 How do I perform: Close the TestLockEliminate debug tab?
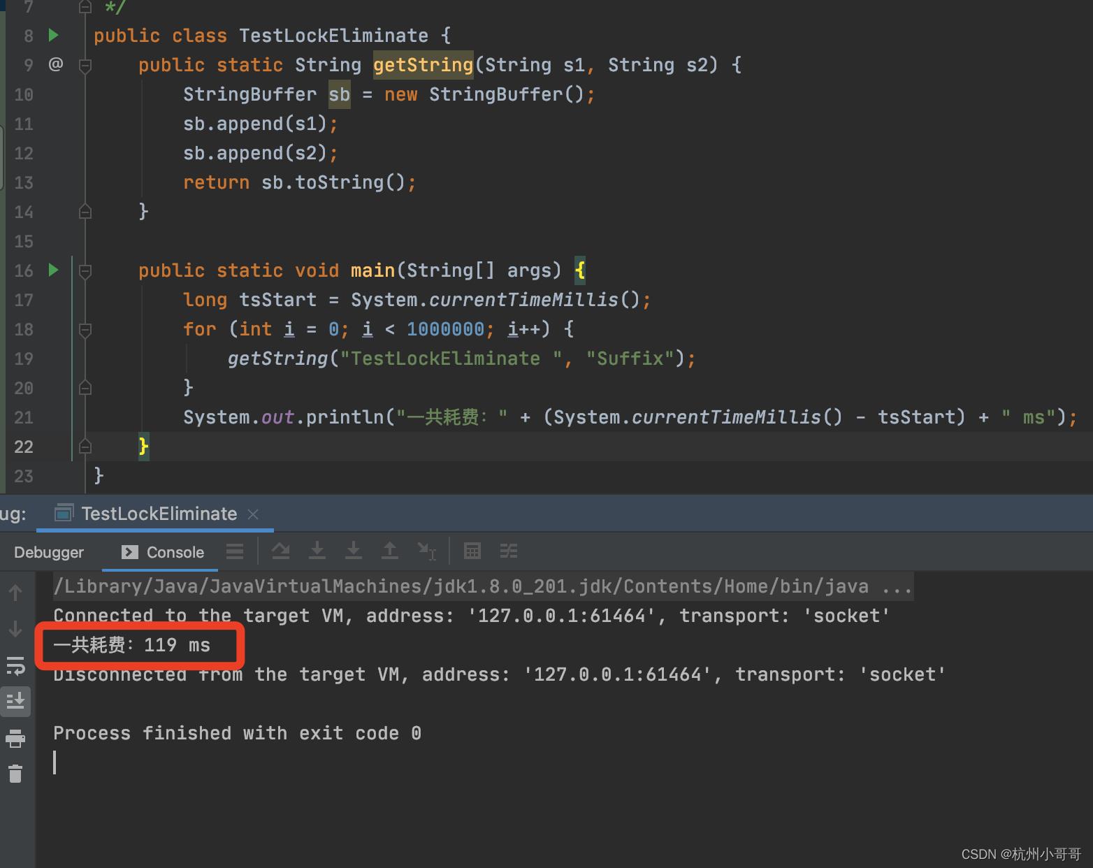click(x=253, y=514)
